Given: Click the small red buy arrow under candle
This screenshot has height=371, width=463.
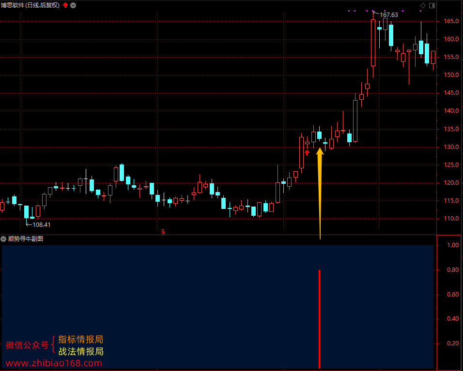Looking at the screenshot, I should pos(307,152).
